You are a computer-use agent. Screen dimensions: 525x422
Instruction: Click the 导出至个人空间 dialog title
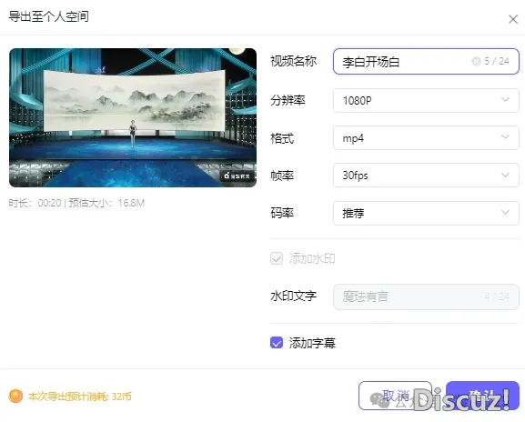48,16
